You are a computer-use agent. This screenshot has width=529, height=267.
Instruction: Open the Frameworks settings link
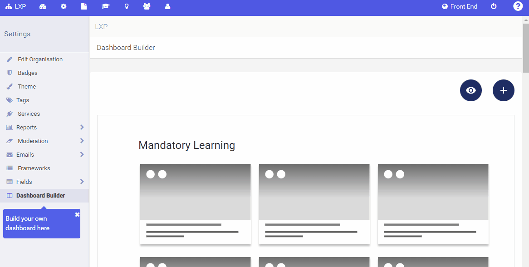click(x=34, y=168)
